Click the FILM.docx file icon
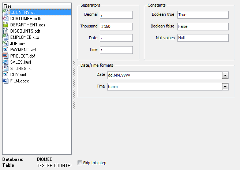The image size is (240, 170). click(5, 81)
